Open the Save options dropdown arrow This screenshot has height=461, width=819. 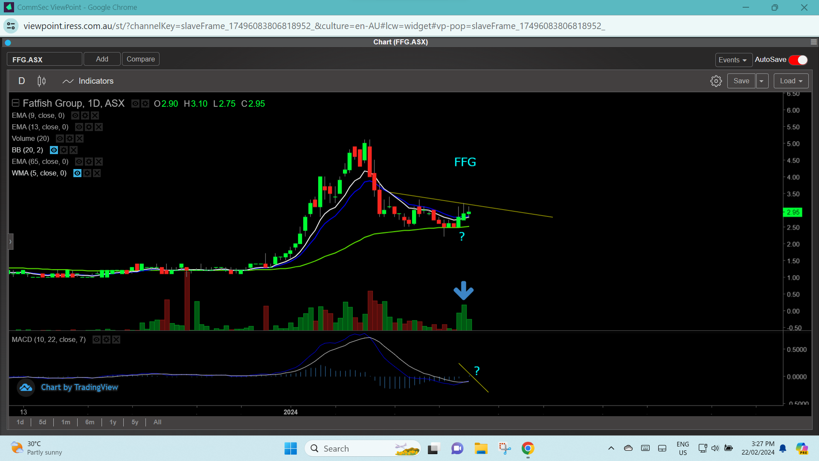pos(761,81)
